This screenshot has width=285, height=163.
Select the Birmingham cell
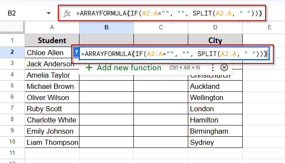pos(215,131)
